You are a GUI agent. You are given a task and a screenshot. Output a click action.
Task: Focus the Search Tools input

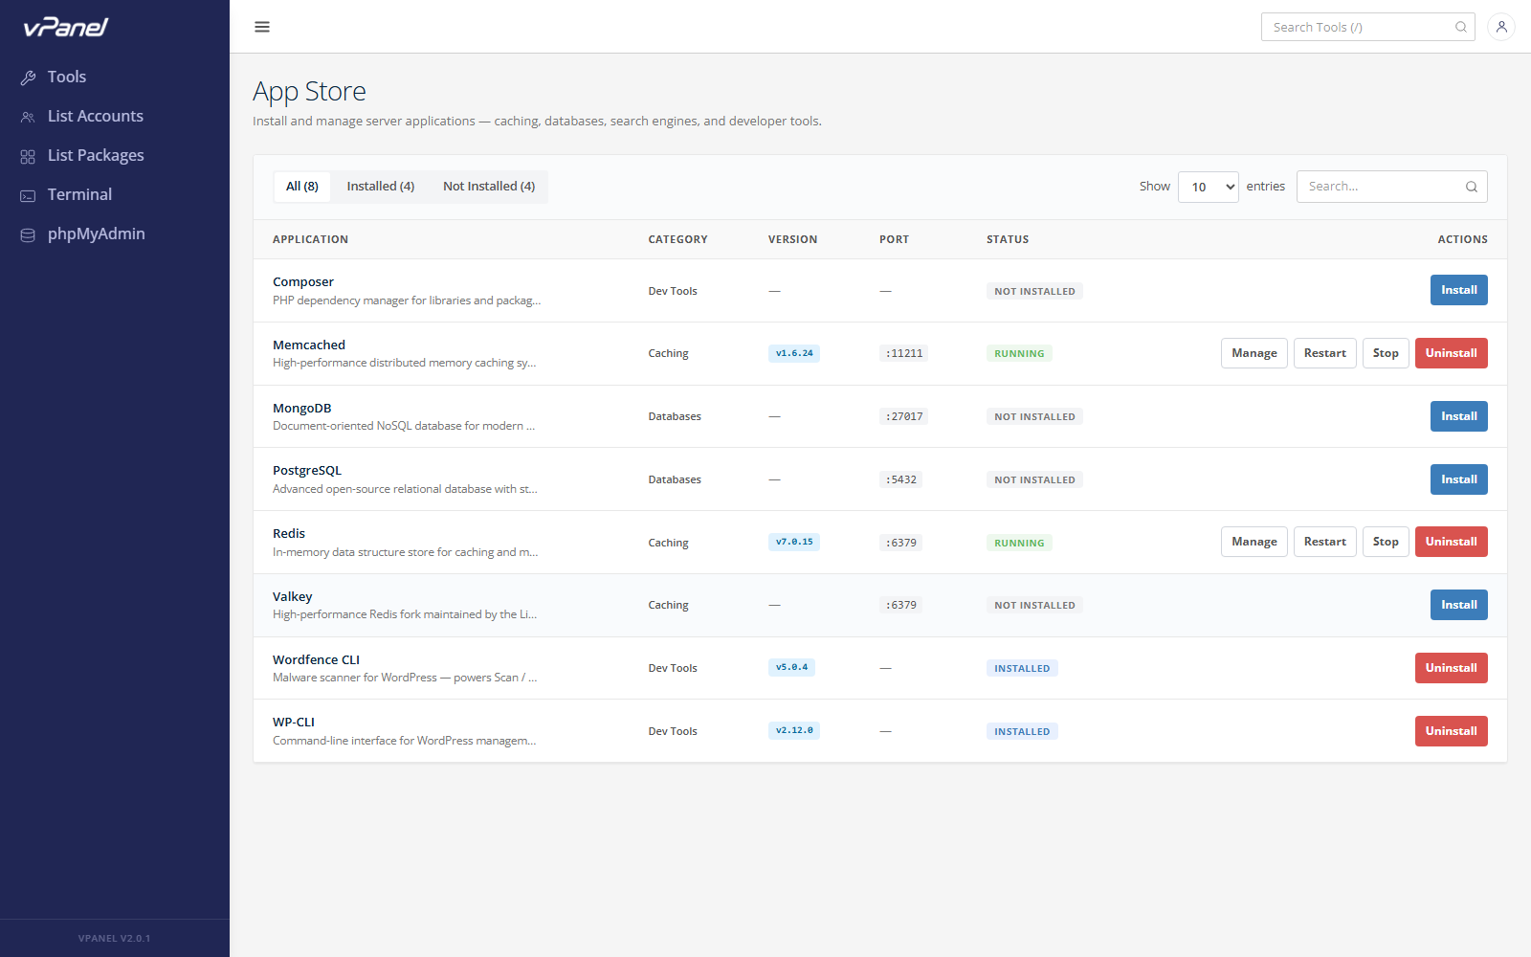[1368, 27]
